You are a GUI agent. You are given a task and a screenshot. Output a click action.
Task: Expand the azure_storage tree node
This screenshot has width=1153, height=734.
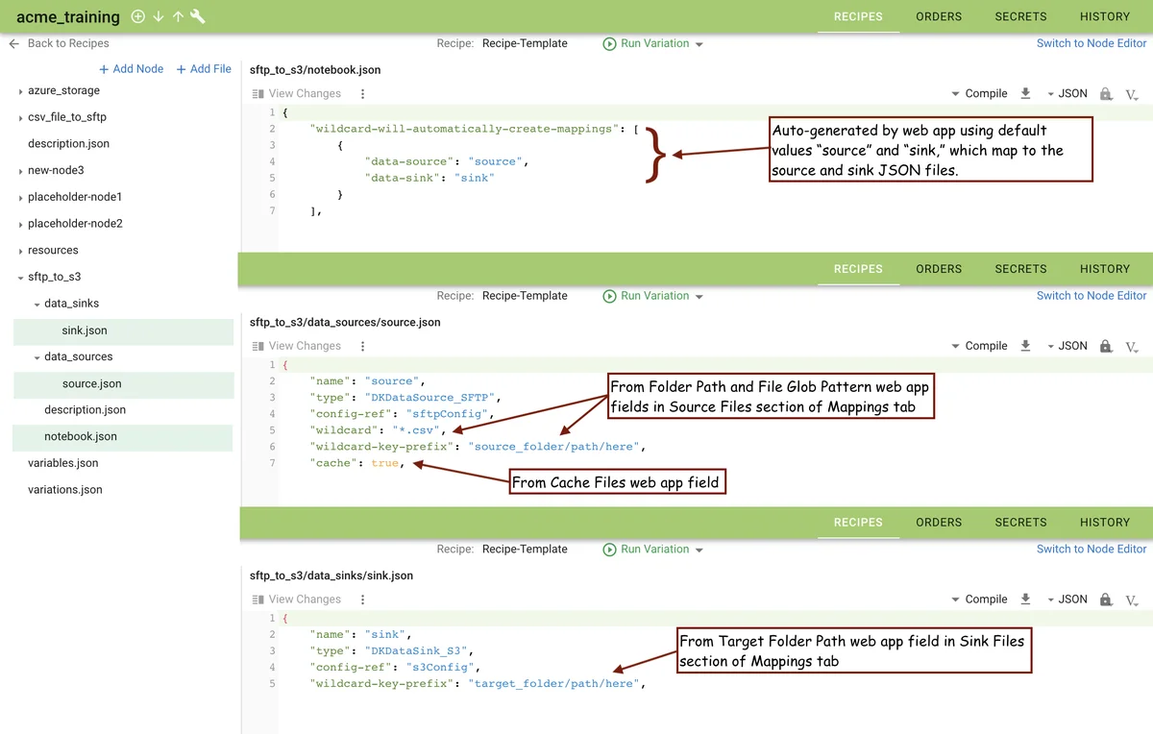[21, 91]
